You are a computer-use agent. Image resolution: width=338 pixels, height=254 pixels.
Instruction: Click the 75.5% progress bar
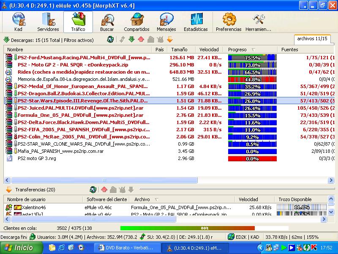click(x=252, y=58)
